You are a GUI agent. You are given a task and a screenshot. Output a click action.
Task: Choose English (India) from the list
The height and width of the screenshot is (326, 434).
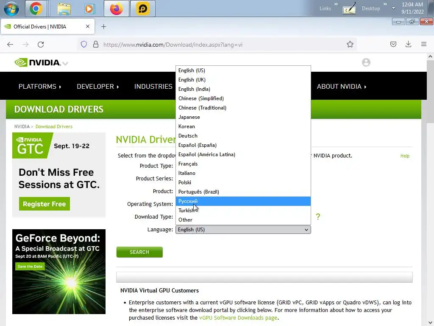[243, 89]
